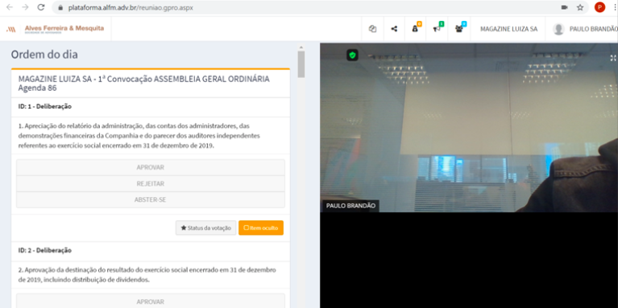Open the participants group icon
The image size is (618, 308).
pos(458,29)
